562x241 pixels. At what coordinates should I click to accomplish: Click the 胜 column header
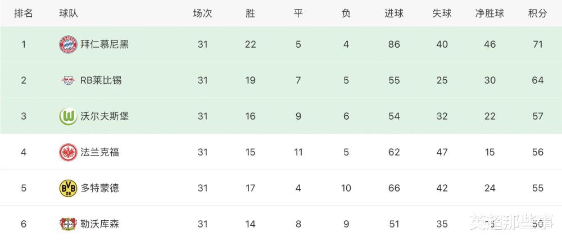point(250,13)
